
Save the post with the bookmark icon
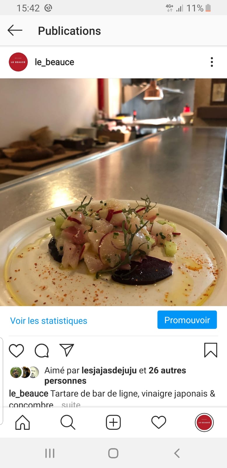pos(211,350)
